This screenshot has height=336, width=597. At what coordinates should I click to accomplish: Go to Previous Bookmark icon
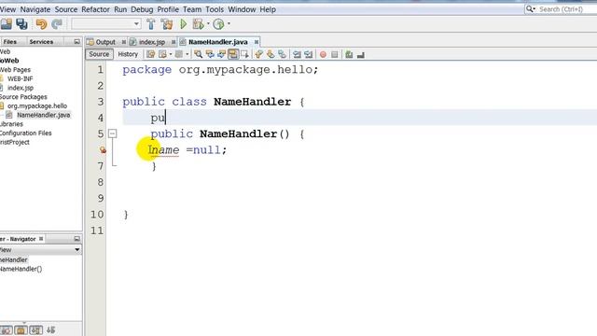pos(259,54)
